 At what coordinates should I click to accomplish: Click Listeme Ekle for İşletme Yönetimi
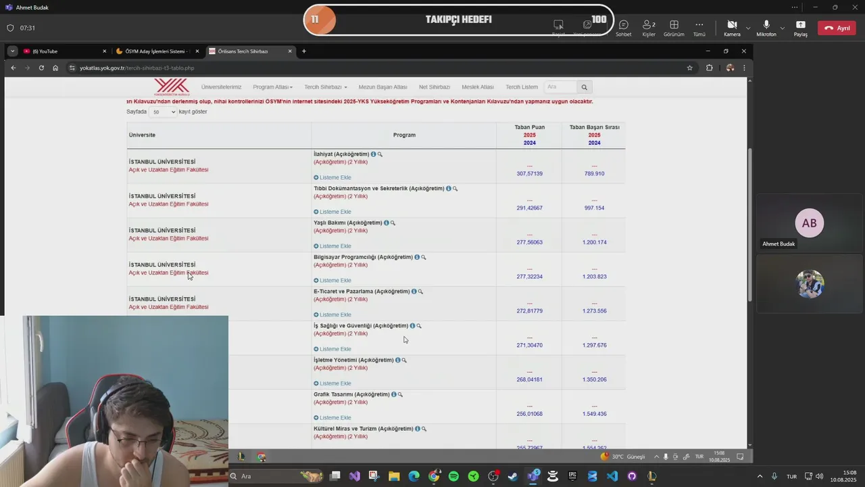coord(332,384)
